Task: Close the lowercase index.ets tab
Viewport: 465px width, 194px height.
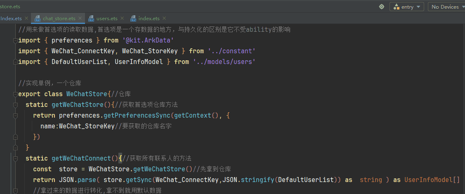Action: (x=164, y=19)
